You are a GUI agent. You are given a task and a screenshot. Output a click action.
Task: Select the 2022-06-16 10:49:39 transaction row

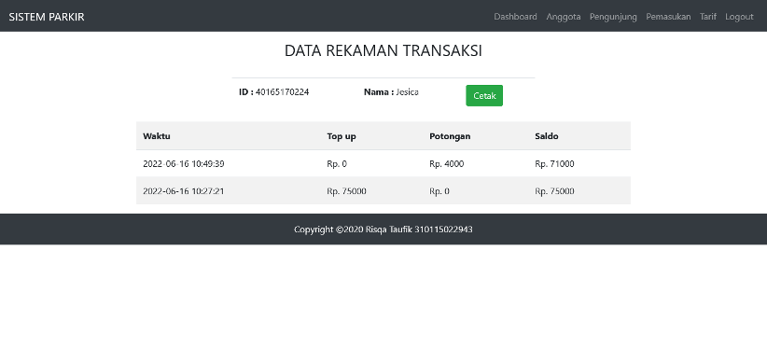pos(383,164)
